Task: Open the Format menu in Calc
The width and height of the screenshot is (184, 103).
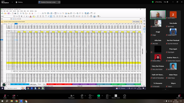Action: 14,11
